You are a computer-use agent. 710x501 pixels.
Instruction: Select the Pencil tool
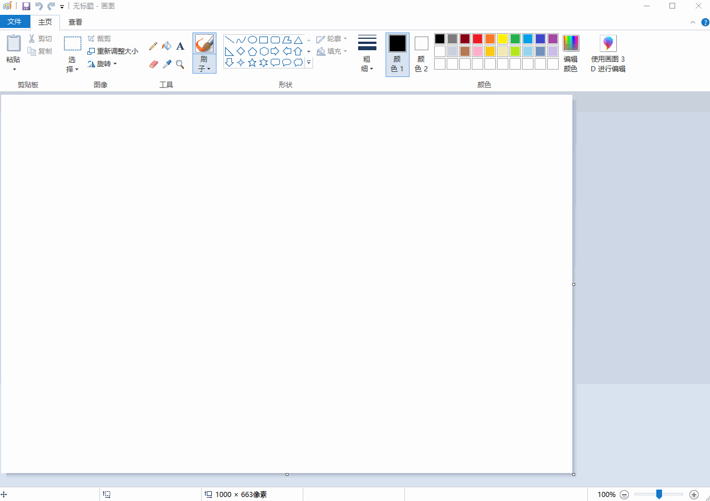[x=153, y=46]
